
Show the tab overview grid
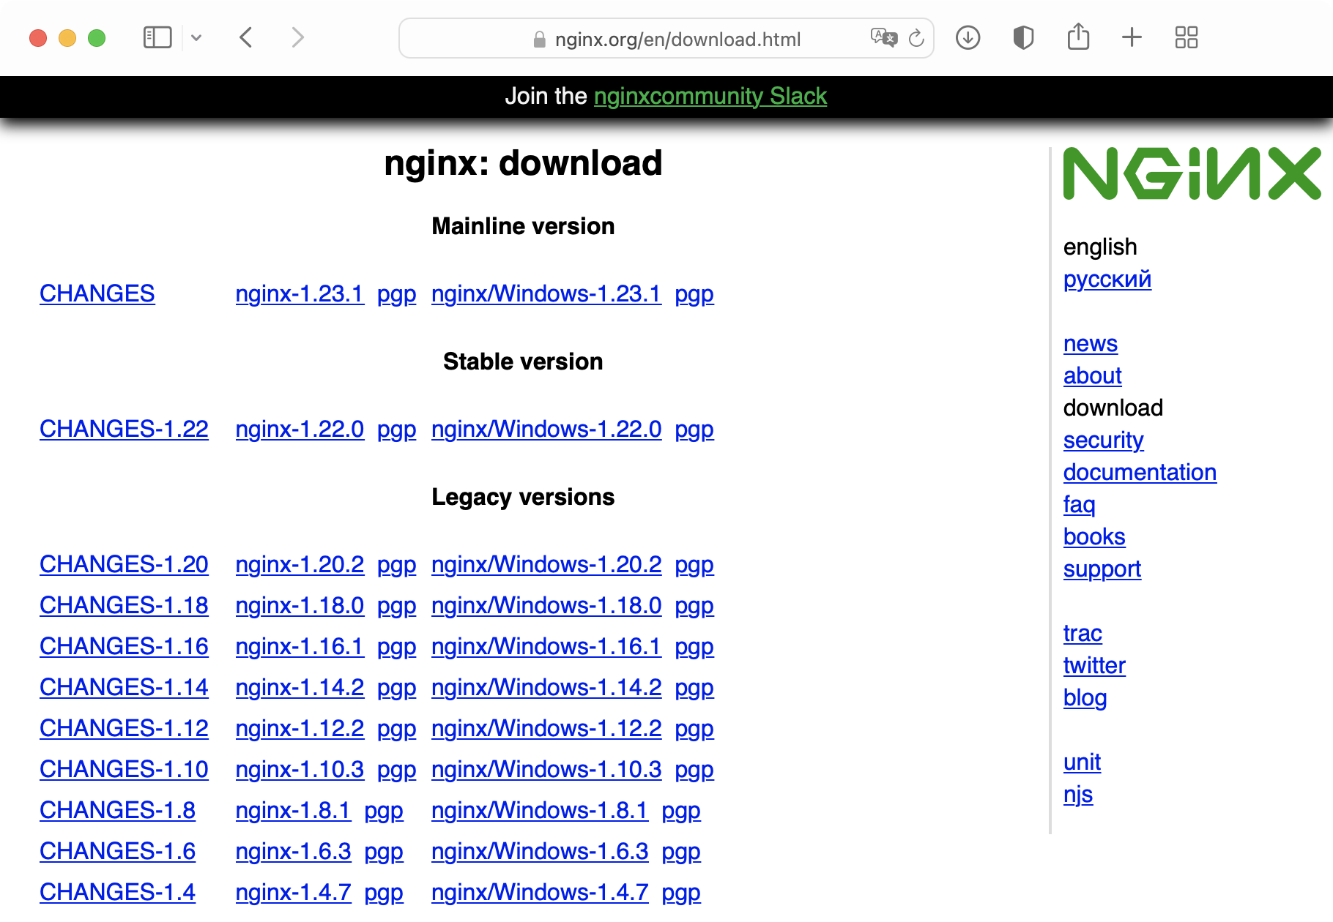(1187, 37)
